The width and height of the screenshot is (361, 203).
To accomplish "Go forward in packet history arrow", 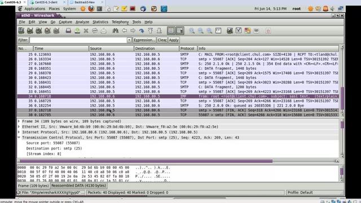I will tap(133, 30).
